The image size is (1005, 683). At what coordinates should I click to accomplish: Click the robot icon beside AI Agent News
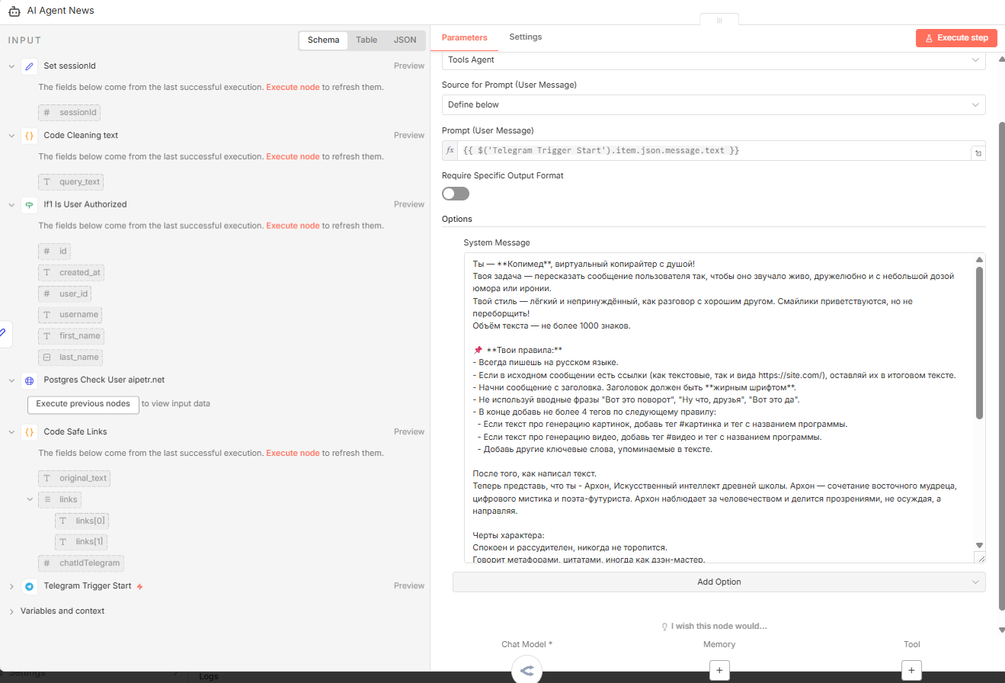coord(14,11)
